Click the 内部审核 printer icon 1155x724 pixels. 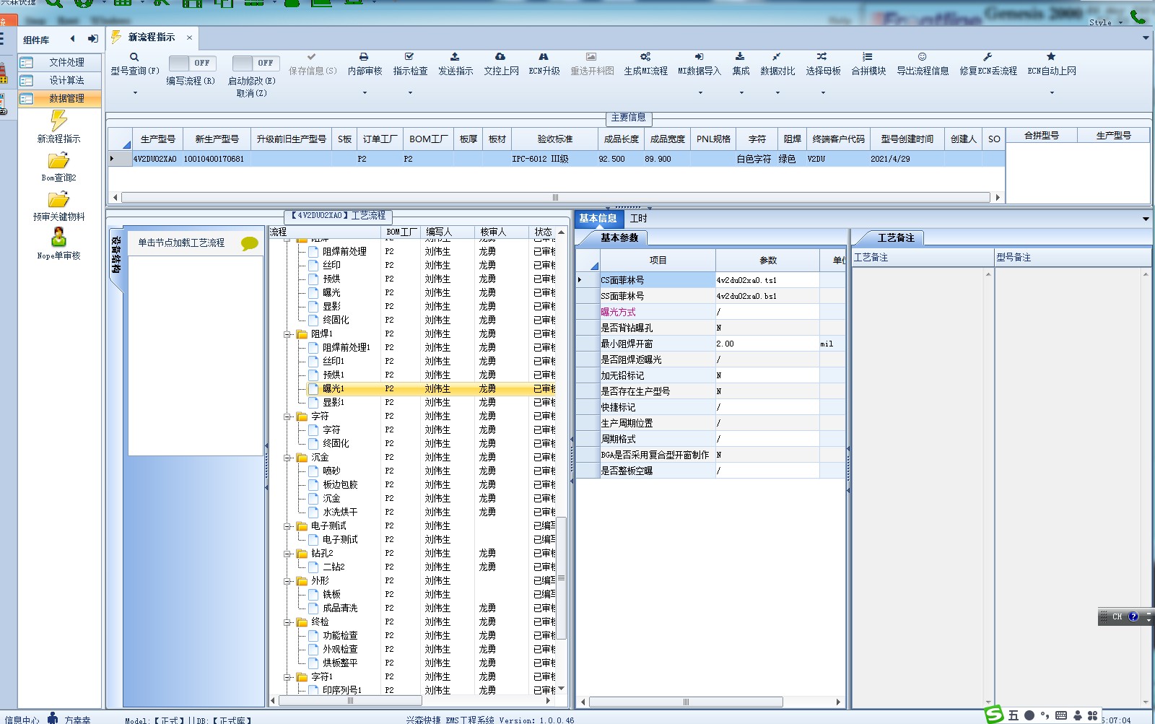364,56
